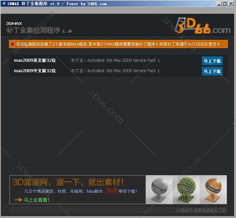Click the application icon in title bar

click(x=4, y=3)
